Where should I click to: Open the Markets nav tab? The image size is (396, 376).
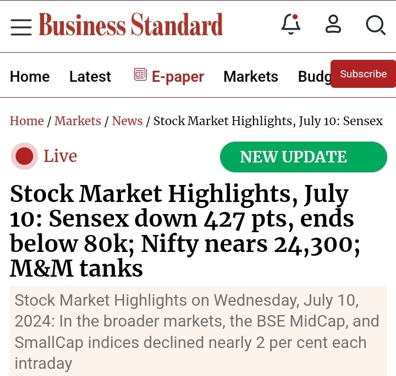251,77
